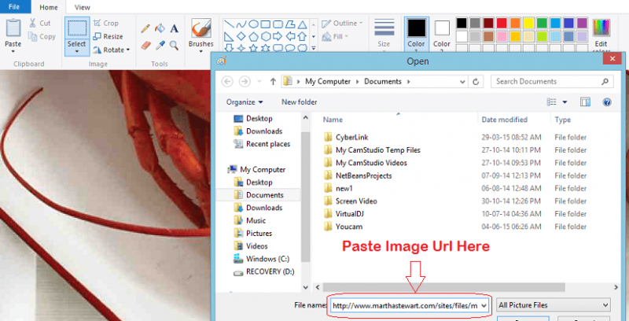Click the Brushes tool icon
The height and width of the screenshot is (321, 629).
click(x=201, y=29)
